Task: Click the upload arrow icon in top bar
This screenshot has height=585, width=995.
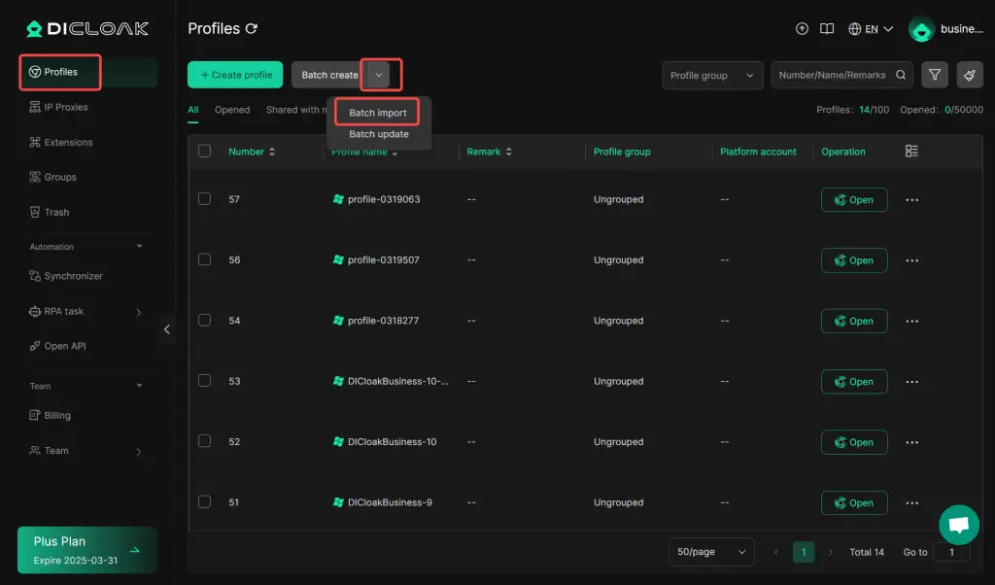Action: click(x=802, y=29)
